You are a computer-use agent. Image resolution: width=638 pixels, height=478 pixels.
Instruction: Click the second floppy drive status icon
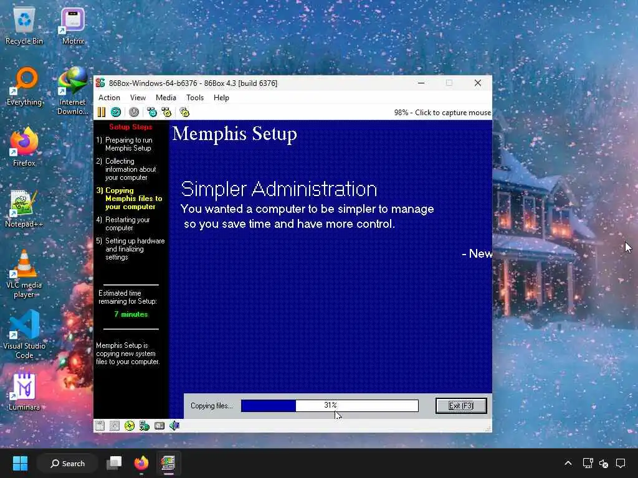pyautogui.click(x=115, y=426)
